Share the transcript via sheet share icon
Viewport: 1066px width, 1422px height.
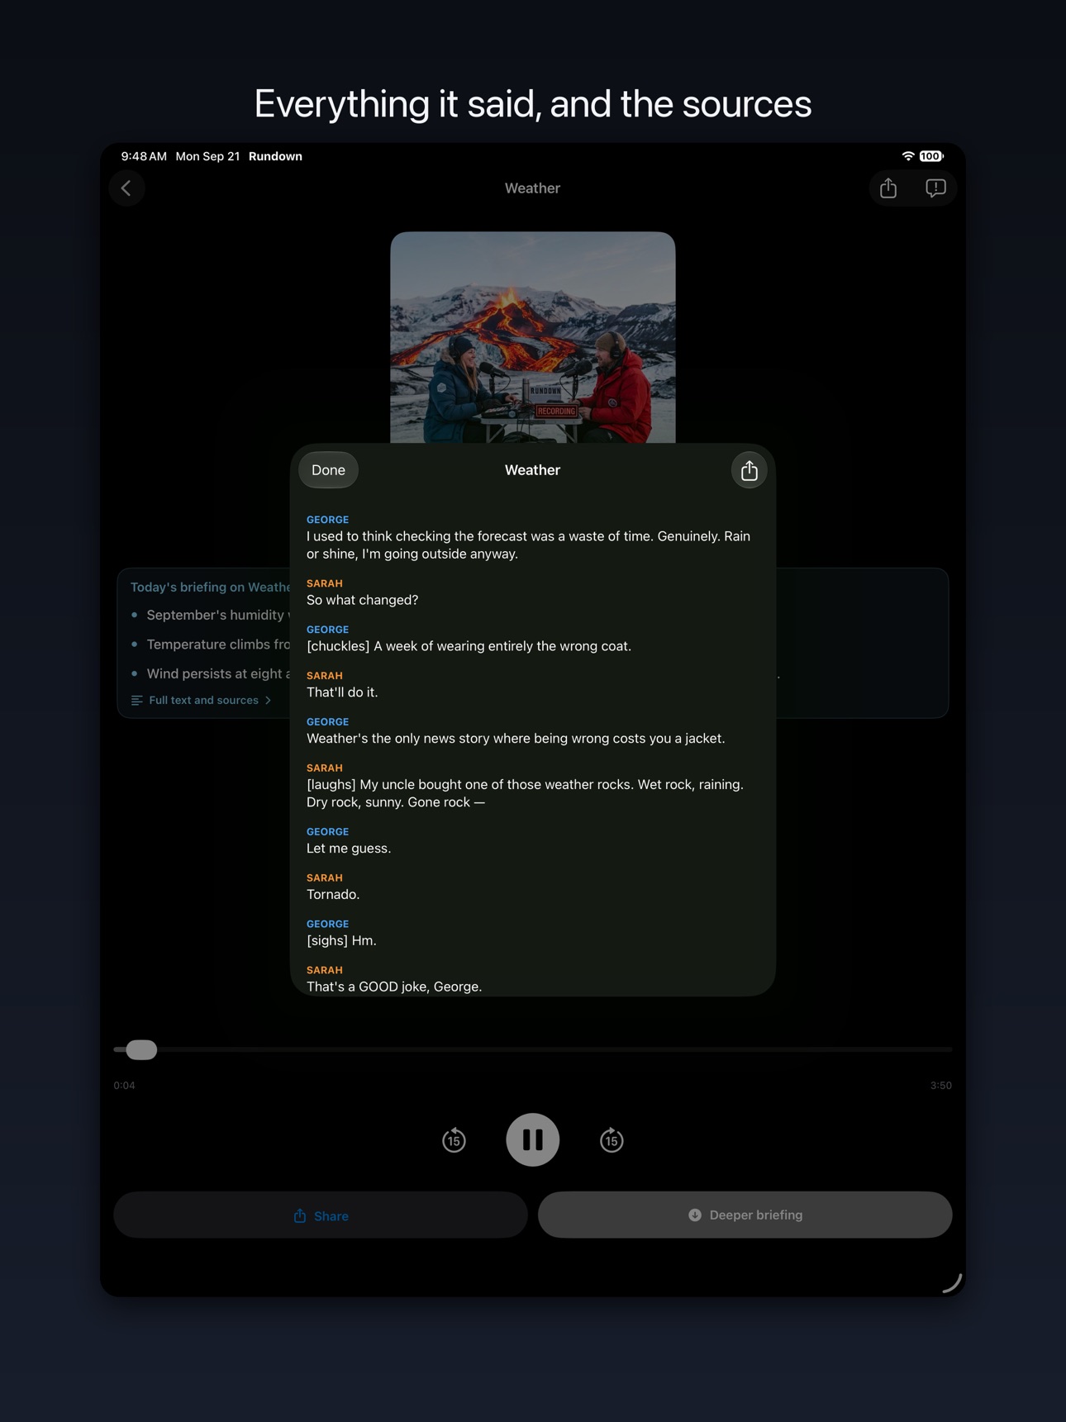[749, 470]
